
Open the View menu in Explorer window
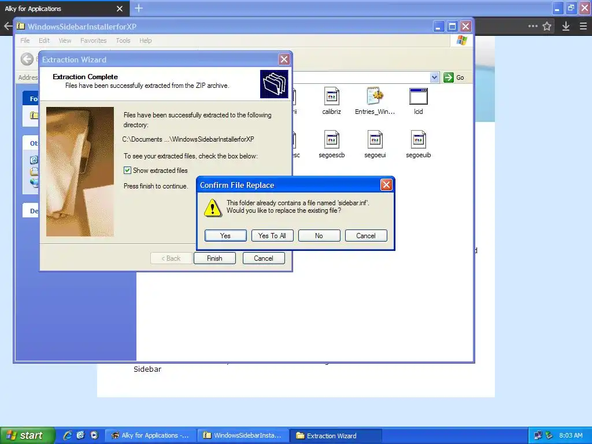[x=65, y=40]
